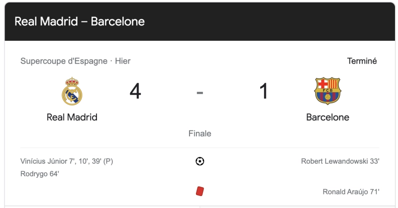
Task: Click the Real Madrid – Barcelone header title
Action: tap(80, 21)
